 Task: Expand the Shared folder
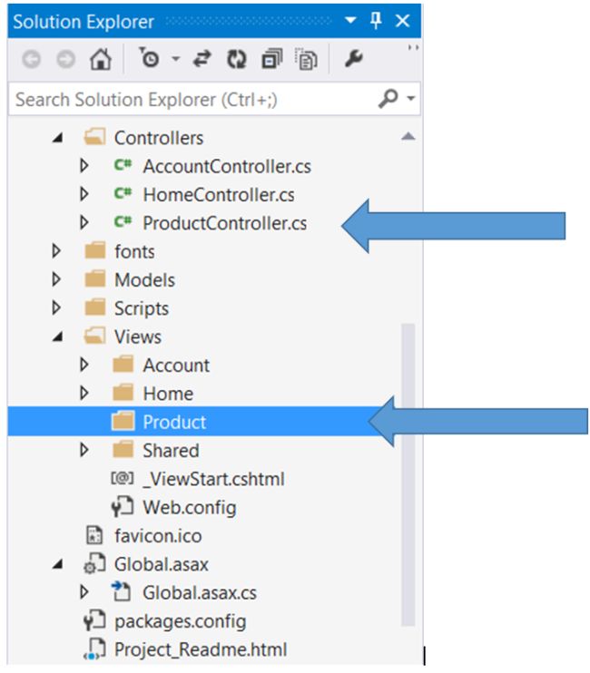pos(84,450)
